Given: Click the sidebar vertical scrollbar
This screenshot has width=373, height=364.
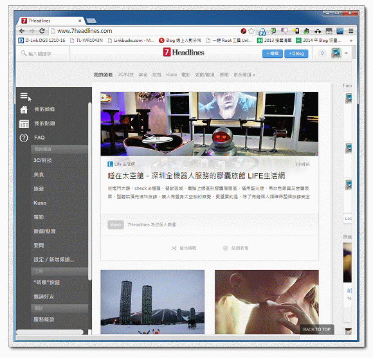Looking at the screenshot, I should (x=89, y=192).
